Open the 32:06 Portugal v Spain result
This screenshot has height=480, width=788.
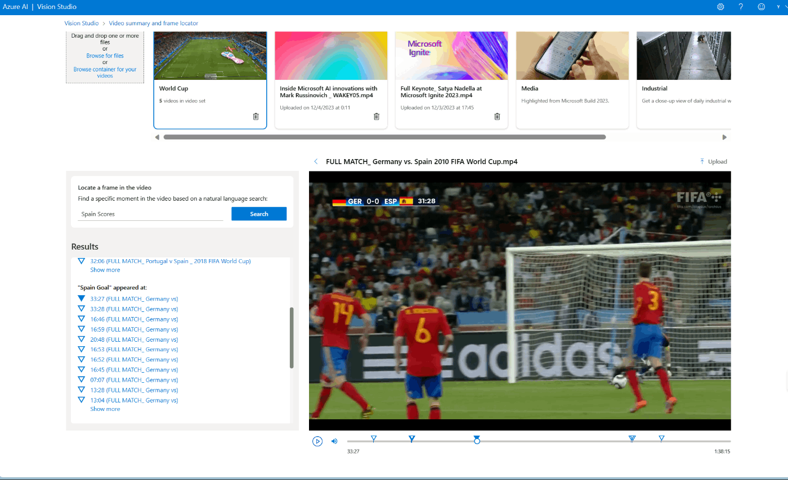click(x=170, y=261)
